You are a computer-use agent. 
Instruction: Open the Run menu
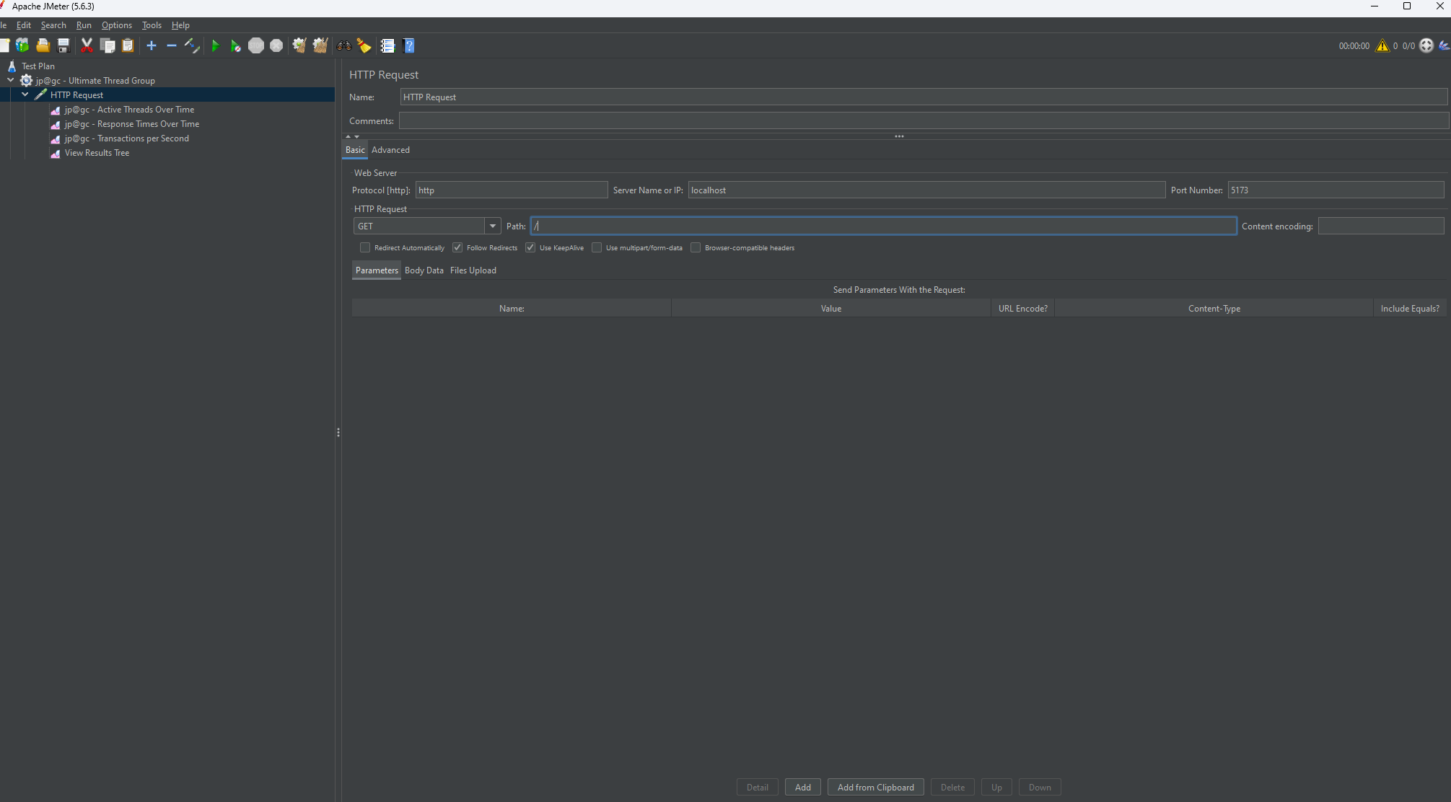click(84, 25)
